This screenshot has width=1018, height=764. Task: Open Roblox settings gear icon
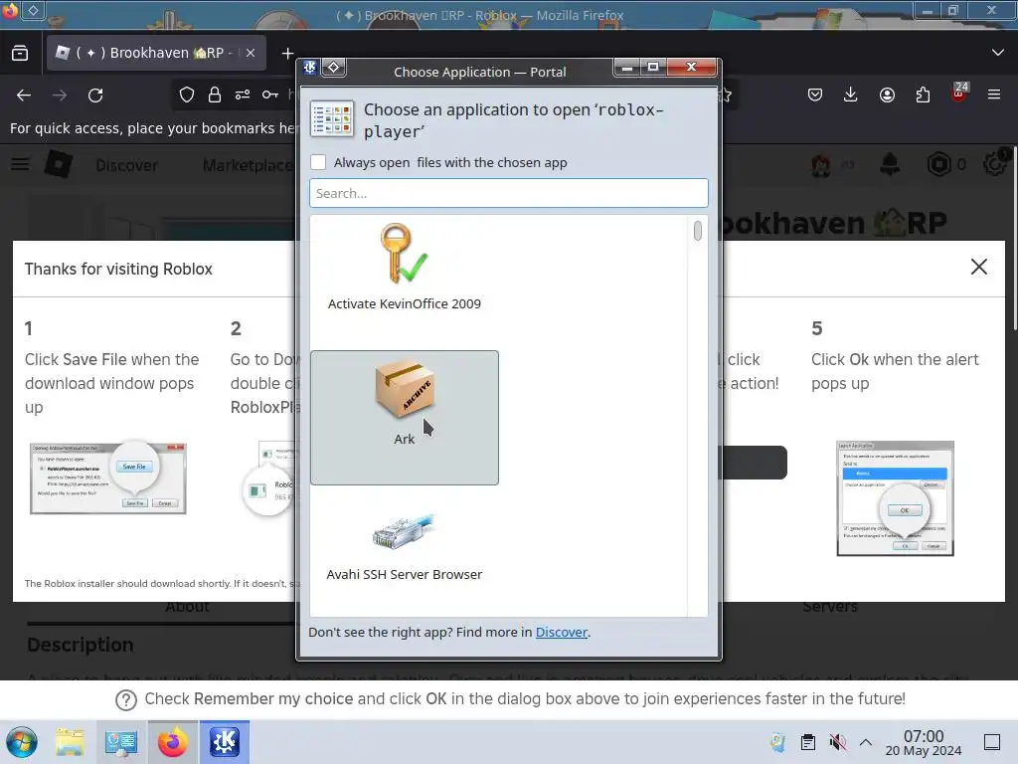(994, 164)
